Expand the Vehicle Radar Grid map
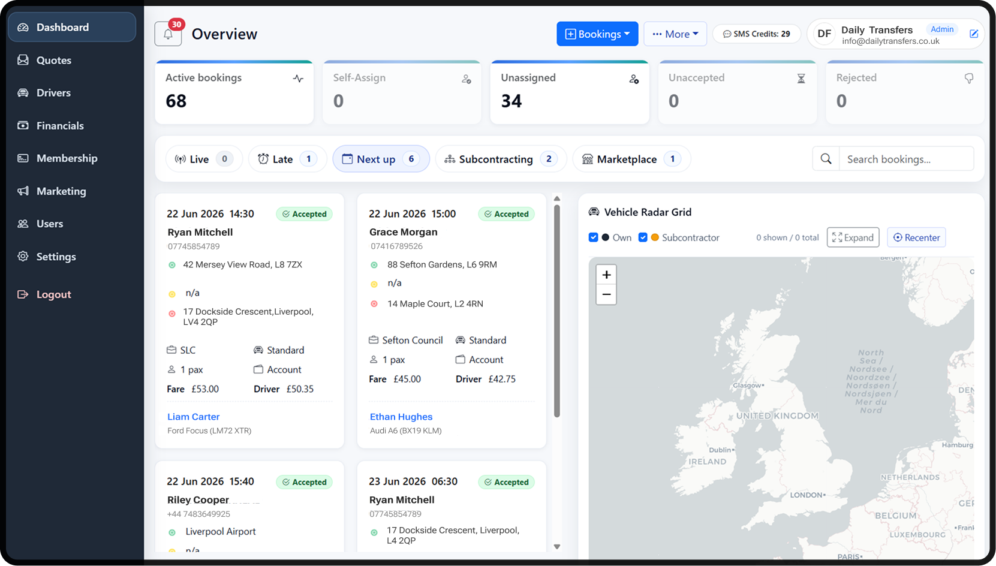Viewport: 996px width, 566px height. coord(853,237)
